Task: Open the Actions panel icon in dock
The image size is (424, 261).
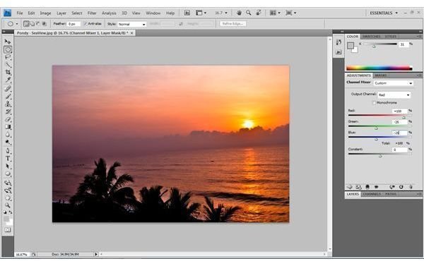Action: 338,52
